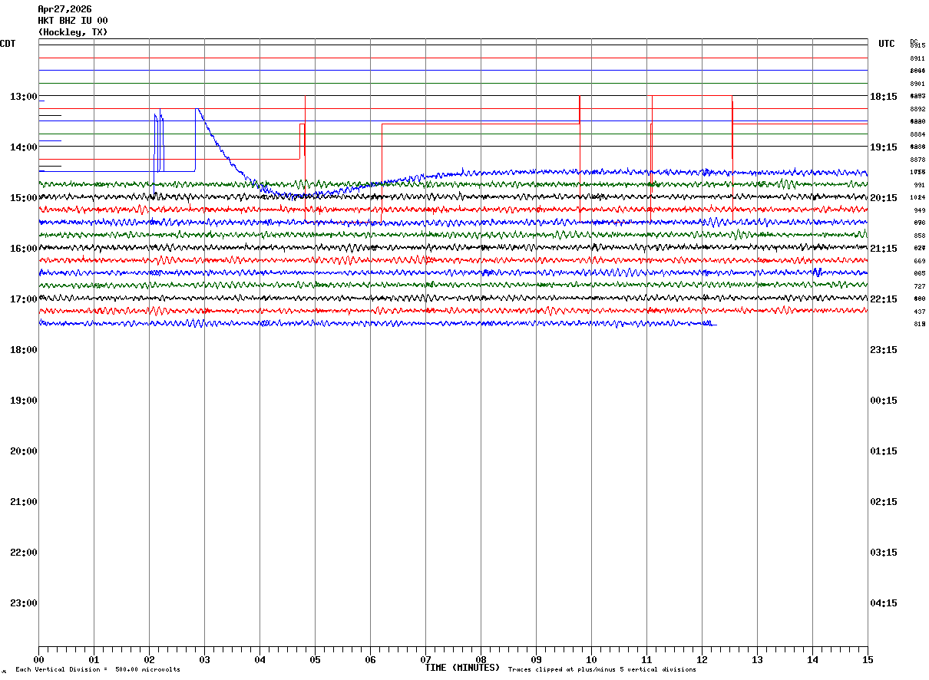This screenshot has height=680, width=929.
Task: Click the DC offset value 8884
Action: (917, 134)
